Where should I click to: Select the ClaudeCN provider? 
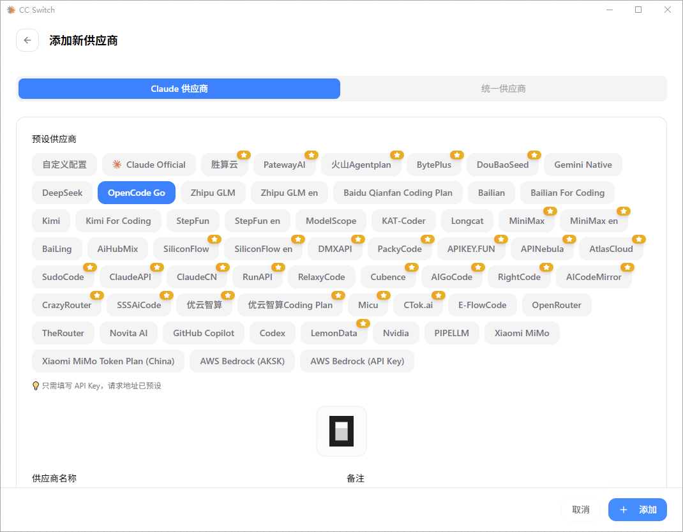[197, 277]
